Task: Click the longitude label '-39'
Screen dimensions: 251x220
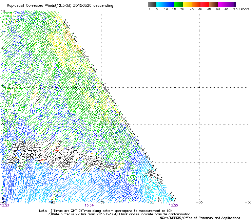Action: pyautogui.click(x=101, y=202)
